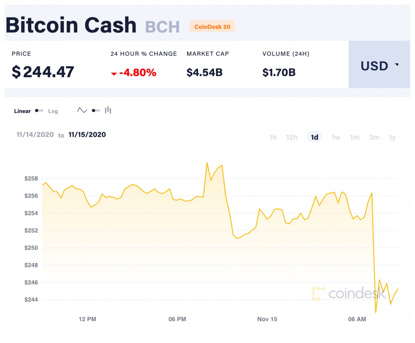Viewport: 415px width, 343px height.
Task: Select the 1h time range tab
Action: click(273, 137)
